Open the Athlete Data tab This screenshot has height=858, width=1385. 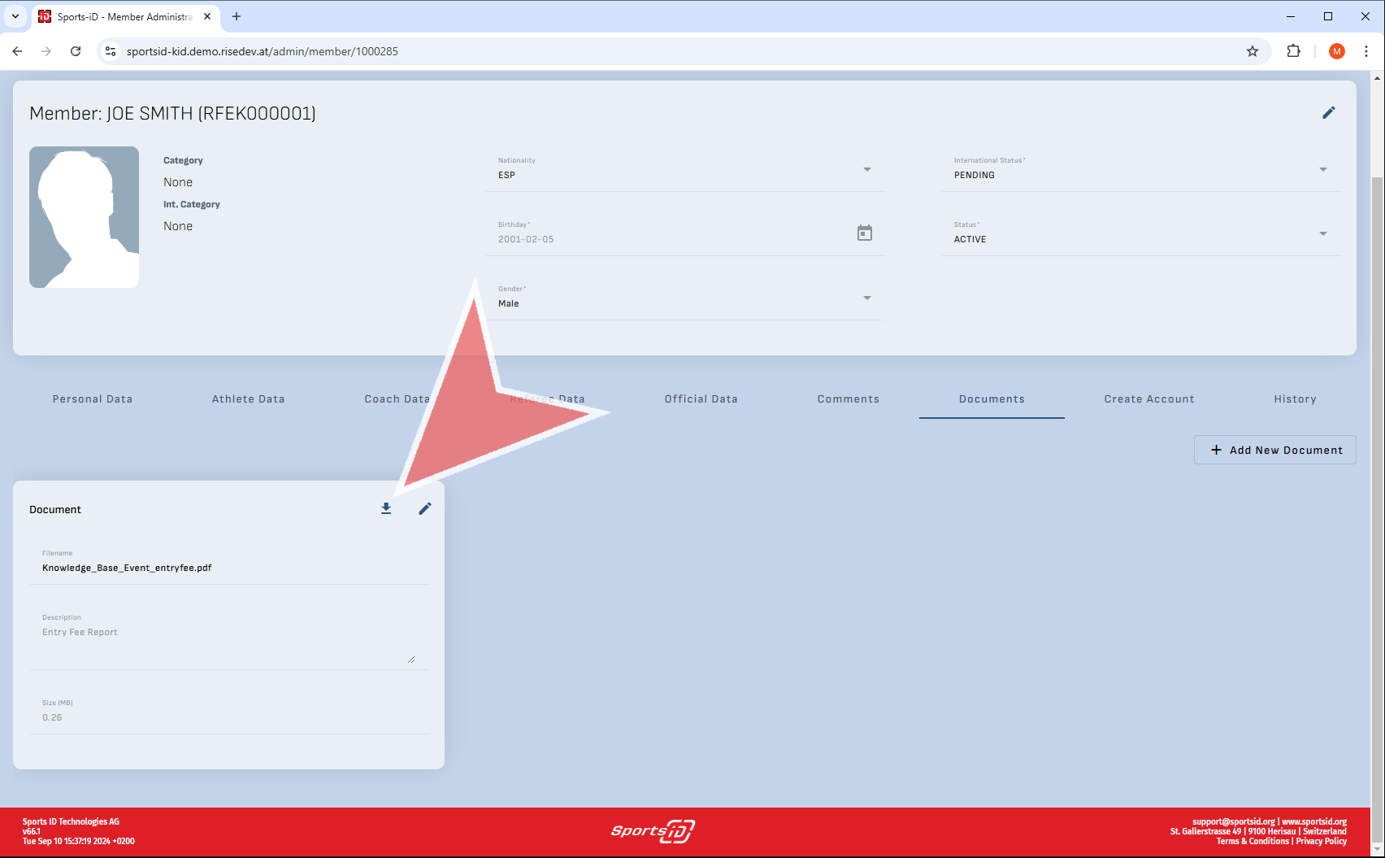coord(248,399)
